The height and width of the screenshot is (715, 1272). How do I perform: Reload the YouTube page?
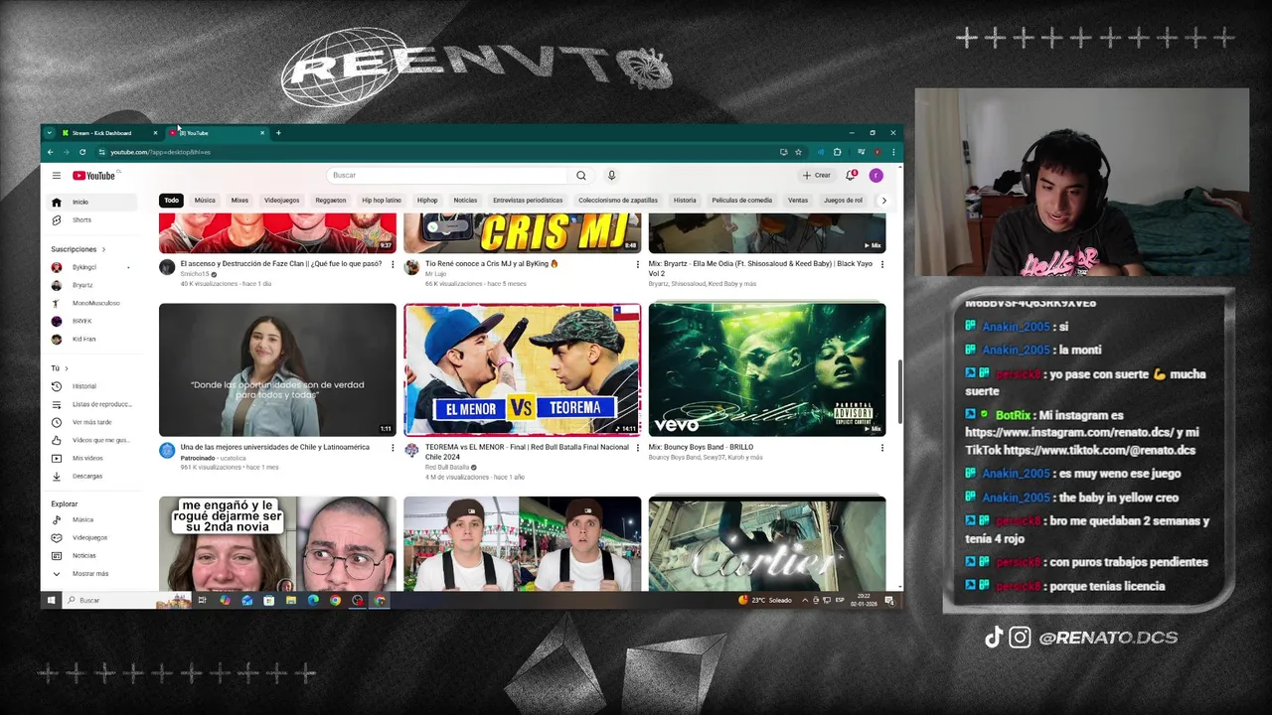point(82,152)
